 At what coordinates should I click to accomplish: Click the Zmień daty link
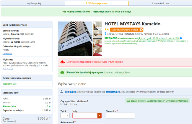(7, 53)
